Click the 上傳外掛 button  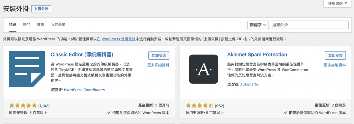point(41,9)
